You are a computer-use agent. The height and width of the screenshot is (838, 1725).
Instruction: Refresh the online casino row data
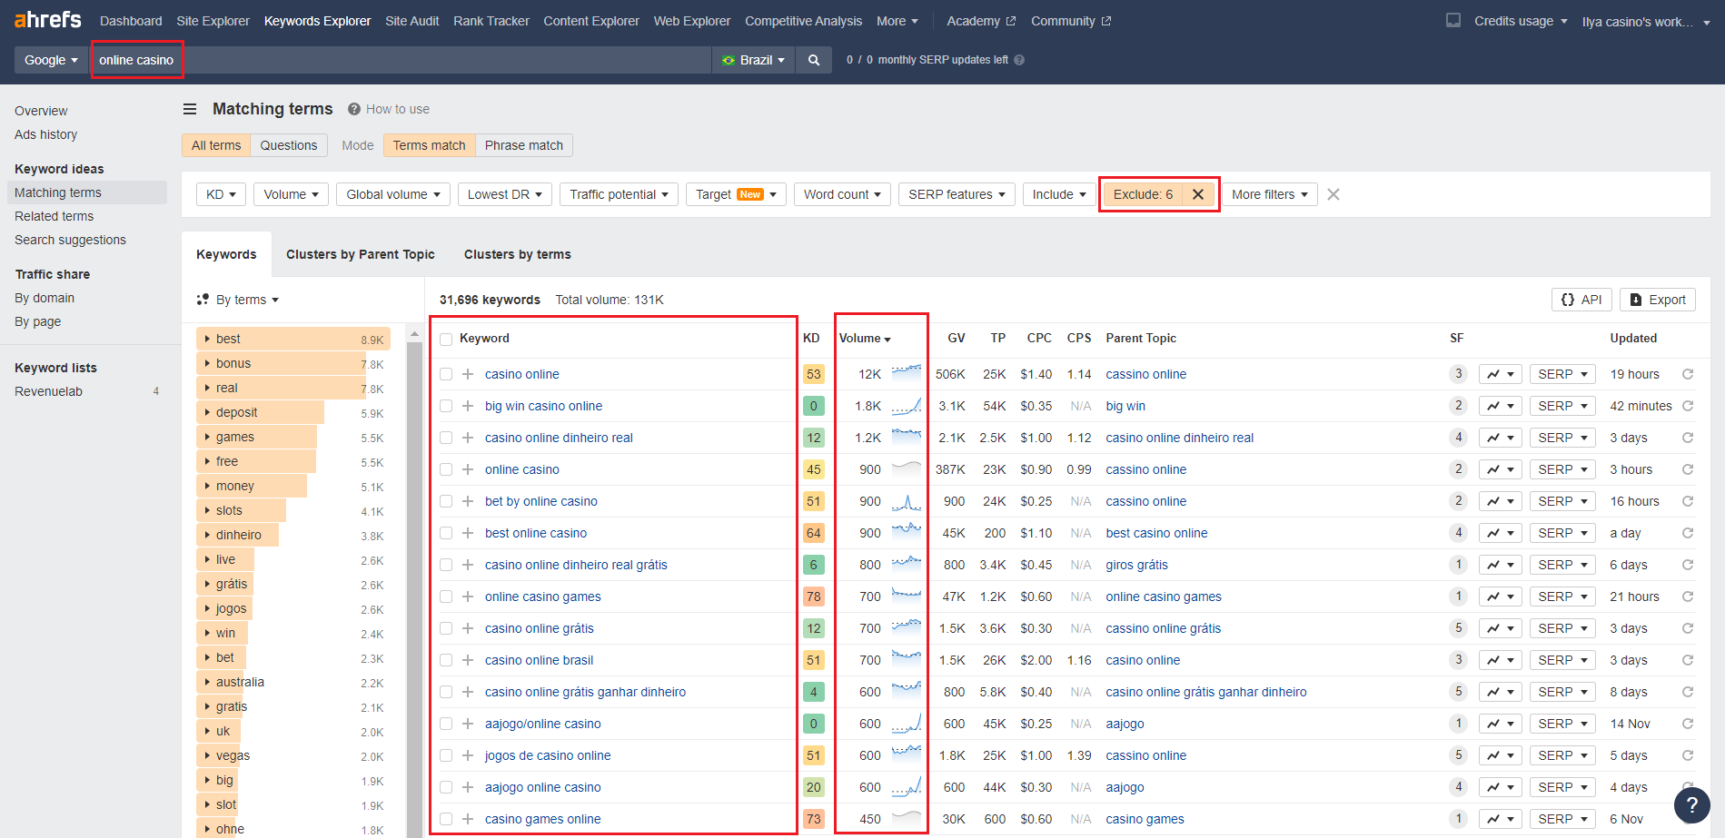1688,469
